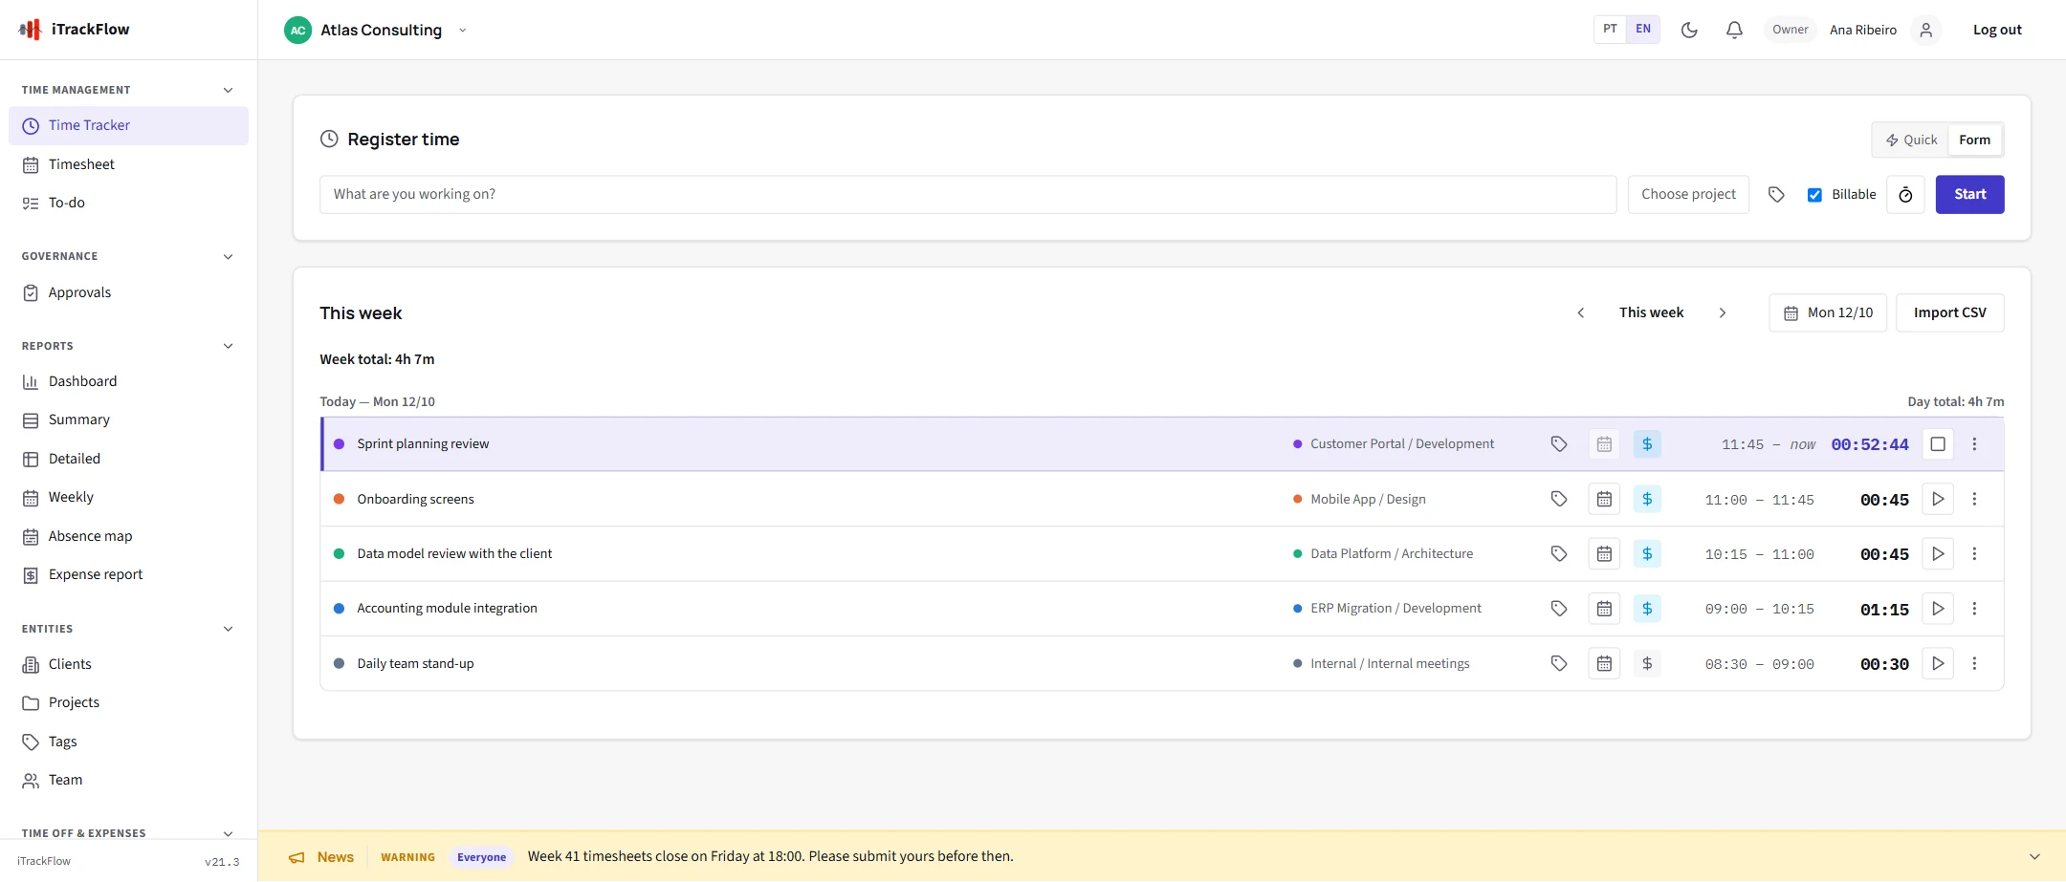Screen dimensions: 2066x882
Task: Open Timesheet in sidebar
Action: [x=128, y=164]
